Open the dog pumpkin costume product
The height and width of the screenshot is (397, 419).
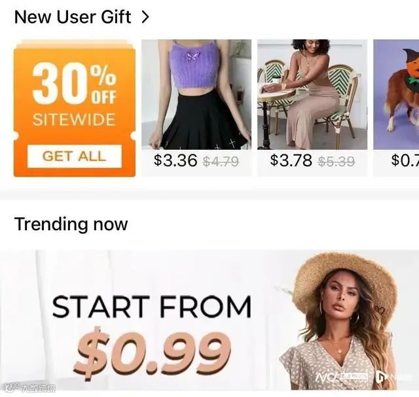[396, 94]
